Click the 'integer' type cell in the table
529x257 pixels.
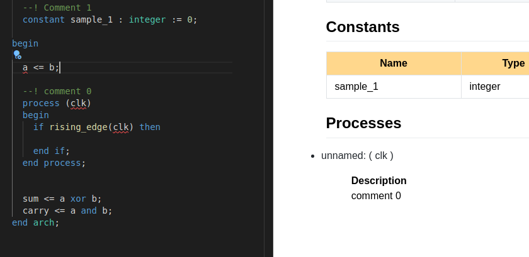(484, 87)
